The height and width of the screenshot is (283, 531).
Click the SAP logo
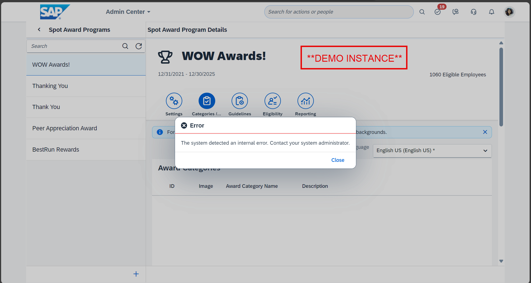[x=55, y=12]
